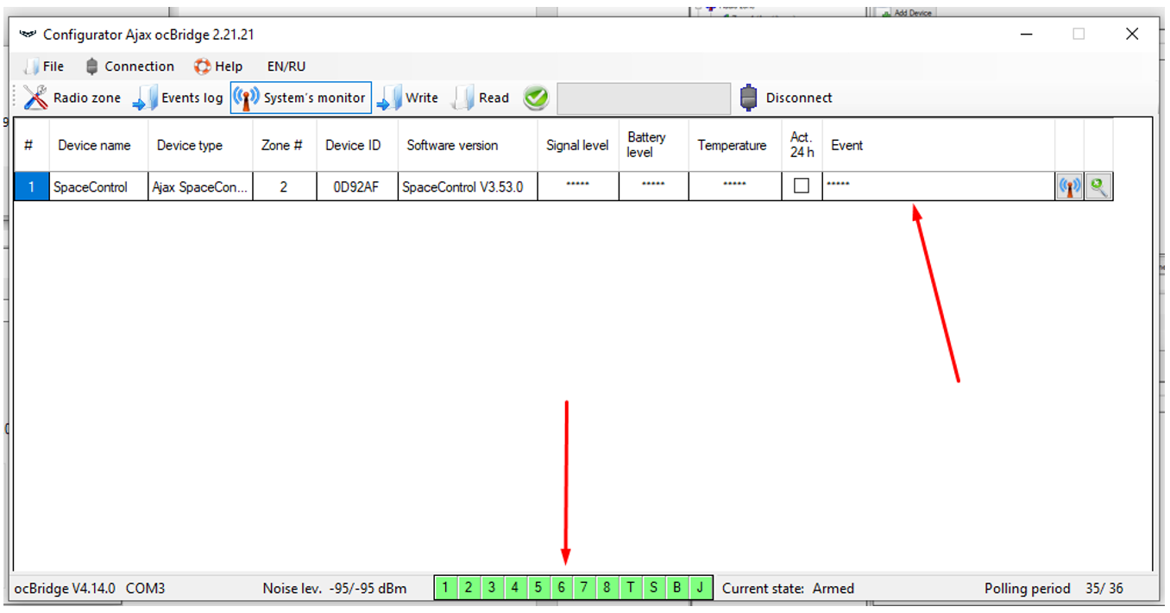The image size is (1170, 613).
Task: Click the Device name column header
Action: coord(98,145)
